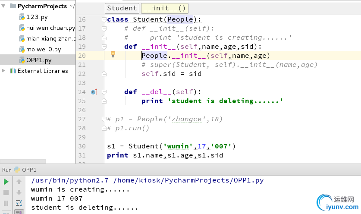
Task: Click 'wumin' string on line 30
Action: point(178,146)
